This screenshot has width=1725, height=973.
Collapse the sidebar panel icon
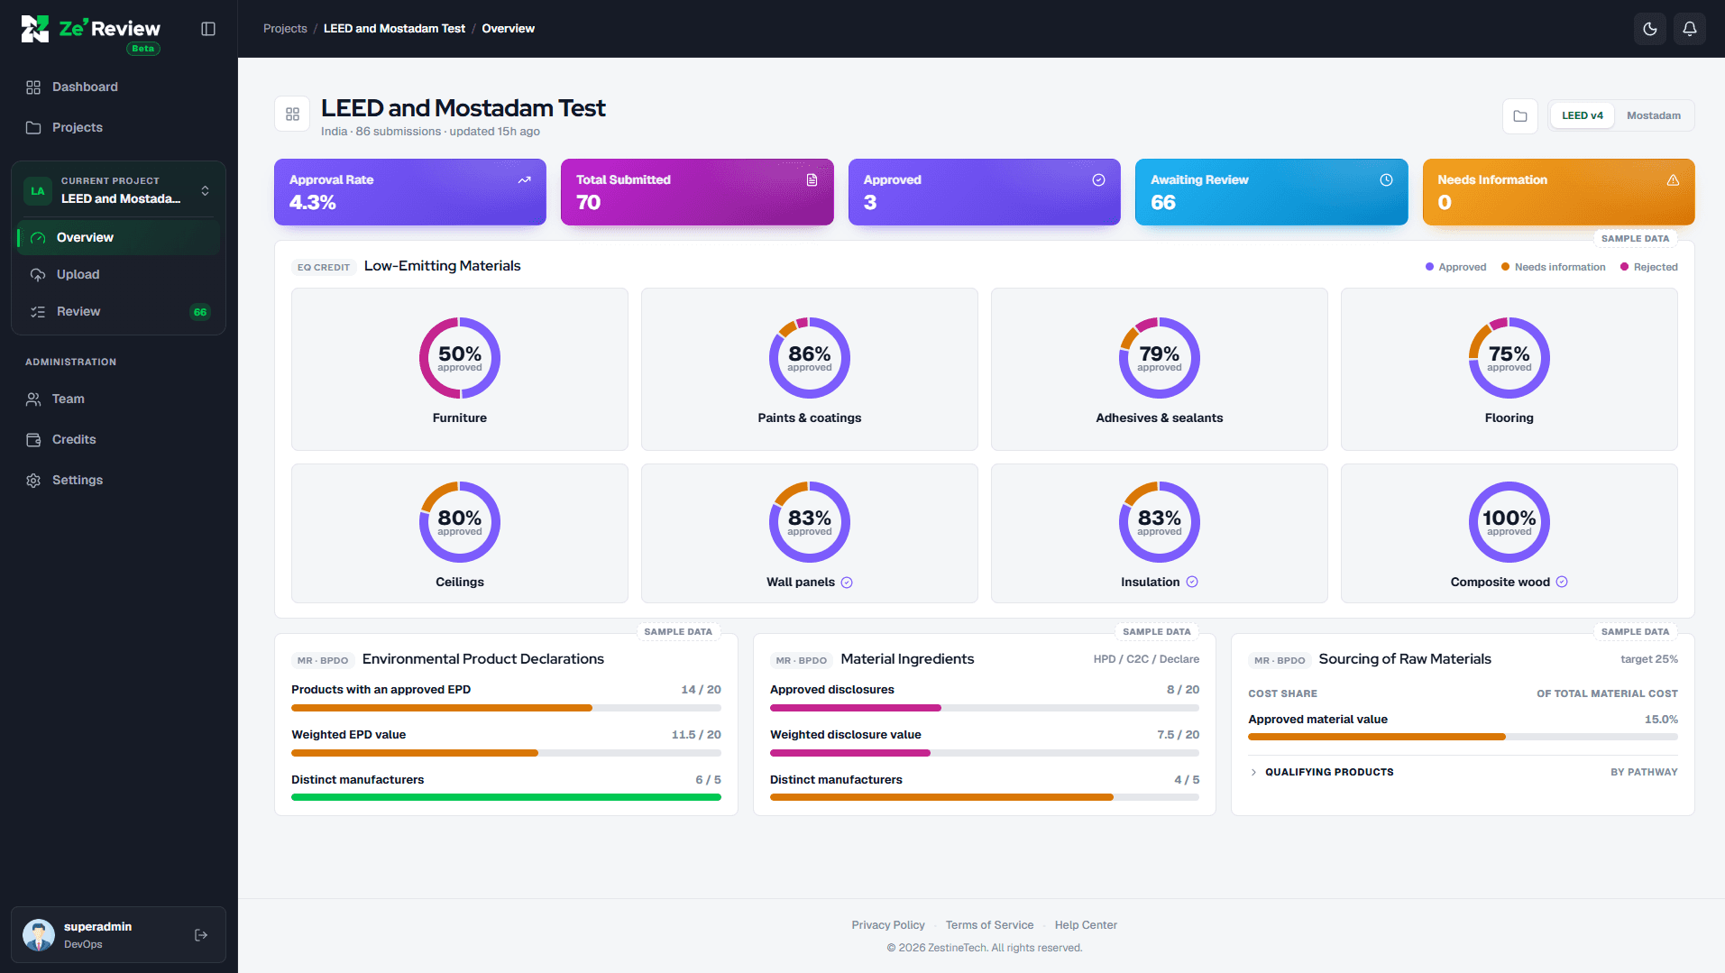[208, 29]
